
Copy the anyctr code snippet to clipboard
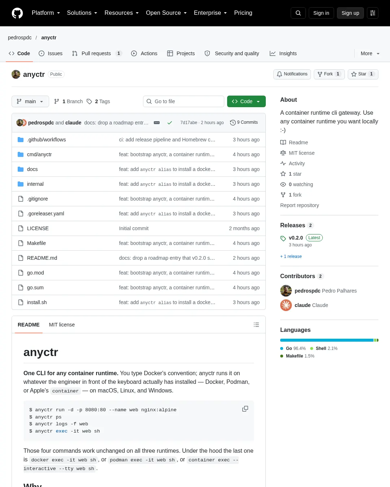(245, 409)
